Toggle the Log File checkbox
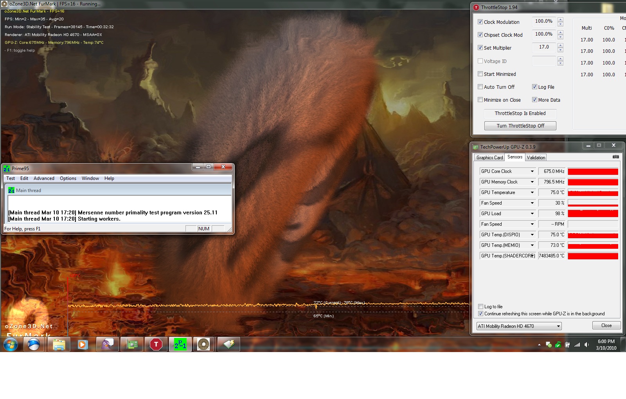 click(x=534, y=87)
